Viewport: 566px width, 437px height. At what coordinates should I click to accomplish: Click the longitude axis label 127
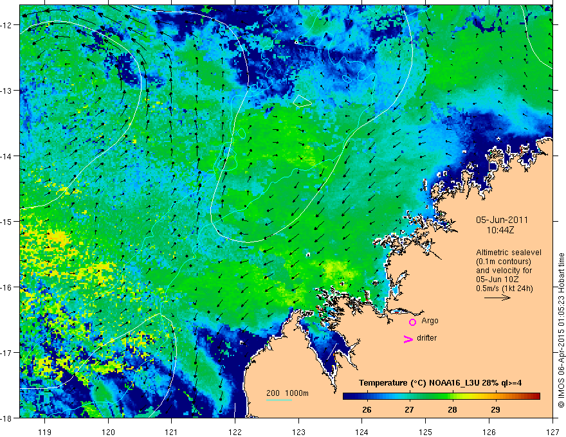552,432
